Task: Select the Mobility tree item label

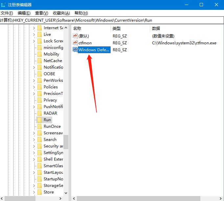Action: coord(52,54)
